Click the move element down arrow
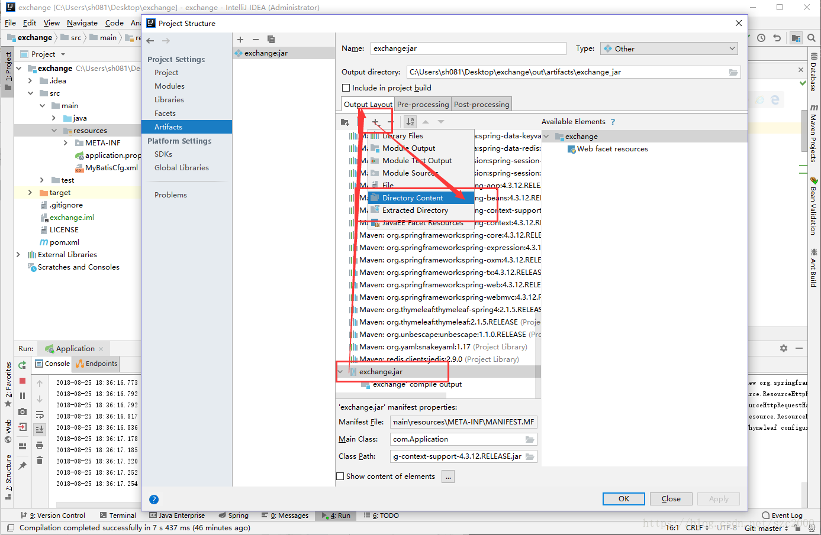 [x=441, y=122]
